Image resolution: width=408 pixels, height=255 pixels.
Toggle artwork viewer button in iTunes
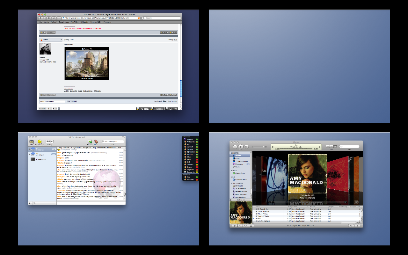pyautogui.click(x=251, y=226)
